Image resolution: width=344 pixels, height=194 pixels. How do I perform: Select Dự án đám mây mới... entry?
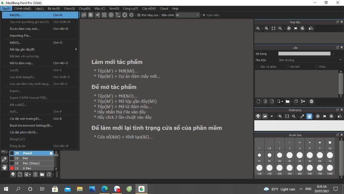[x=40, y=29]
